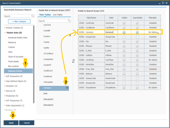Select the Country field in the list

[x=47, y=36]
